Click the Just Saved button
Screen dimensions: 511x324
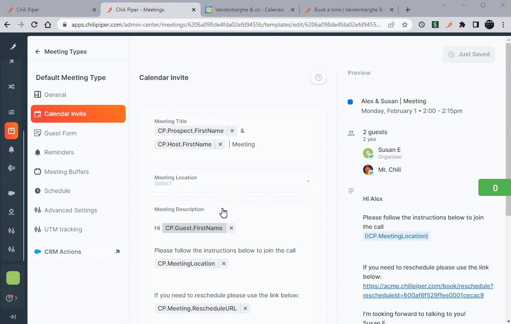469,54
